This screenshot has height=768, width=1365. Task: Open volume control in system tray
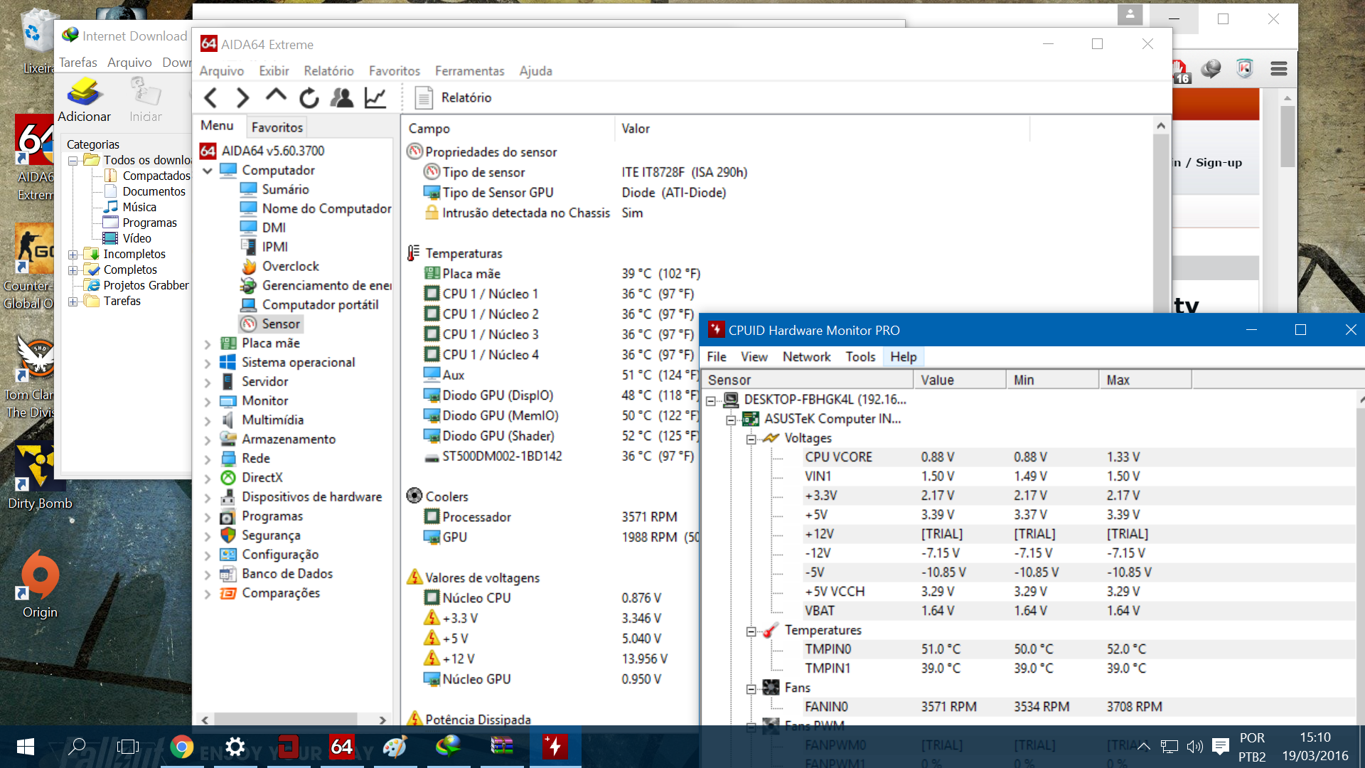pyautogui.click(x=1194, y=747)
